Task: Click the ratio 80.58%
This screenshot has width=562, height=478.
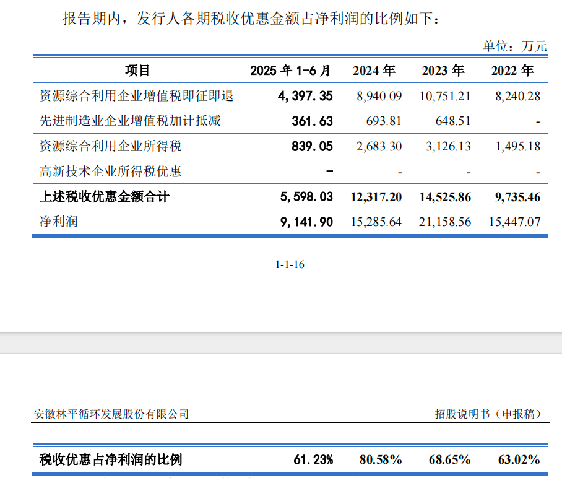Action: [381, 459]
